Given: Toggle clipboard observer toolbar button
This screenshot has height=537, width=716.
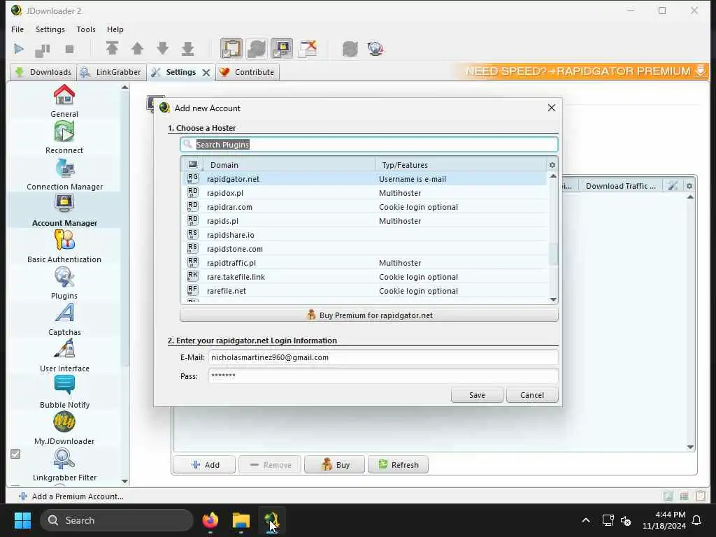Looking at the screenshot, I should (231, 48).
